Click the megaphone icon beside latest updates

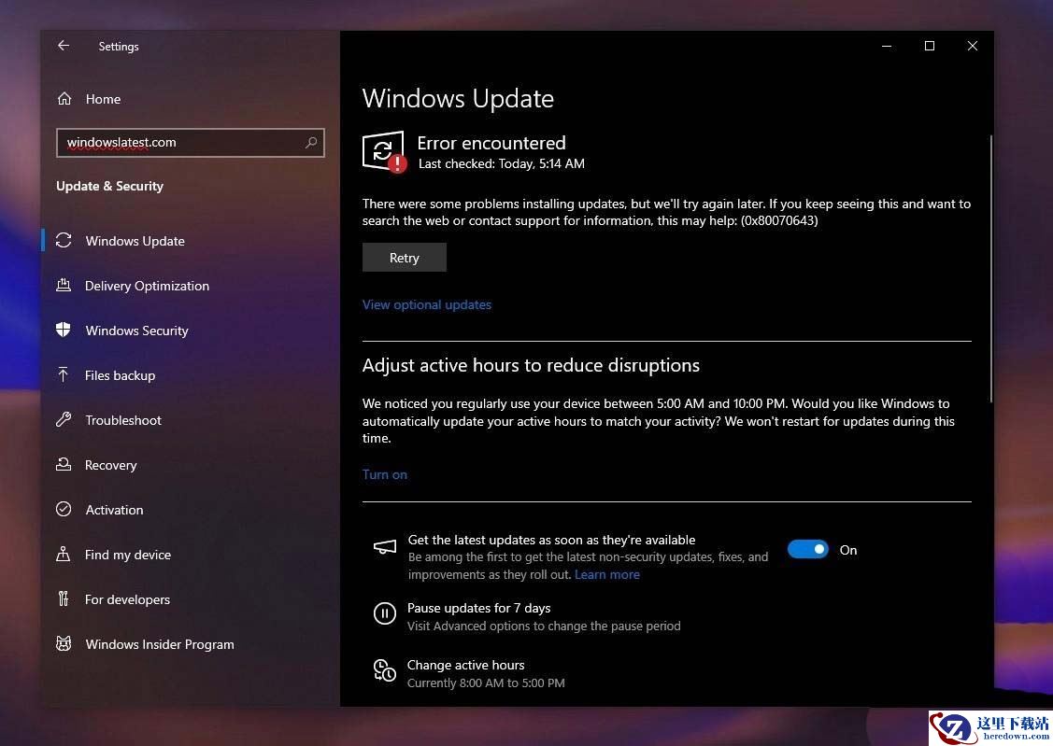coord(385,547)
